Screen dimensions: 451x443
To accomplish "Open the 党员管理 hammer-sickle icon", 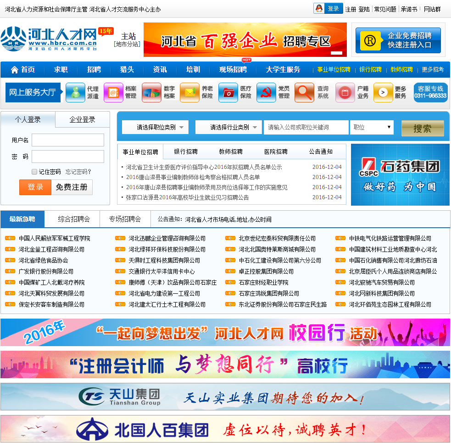I will [x=266, y=92].
